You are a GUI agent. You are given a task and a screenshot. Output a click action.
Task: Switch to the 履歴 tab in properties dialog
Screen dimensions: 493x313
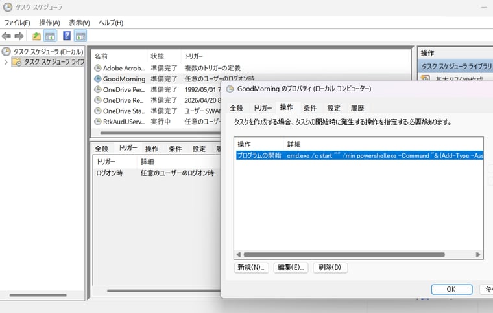click(357, 108)
